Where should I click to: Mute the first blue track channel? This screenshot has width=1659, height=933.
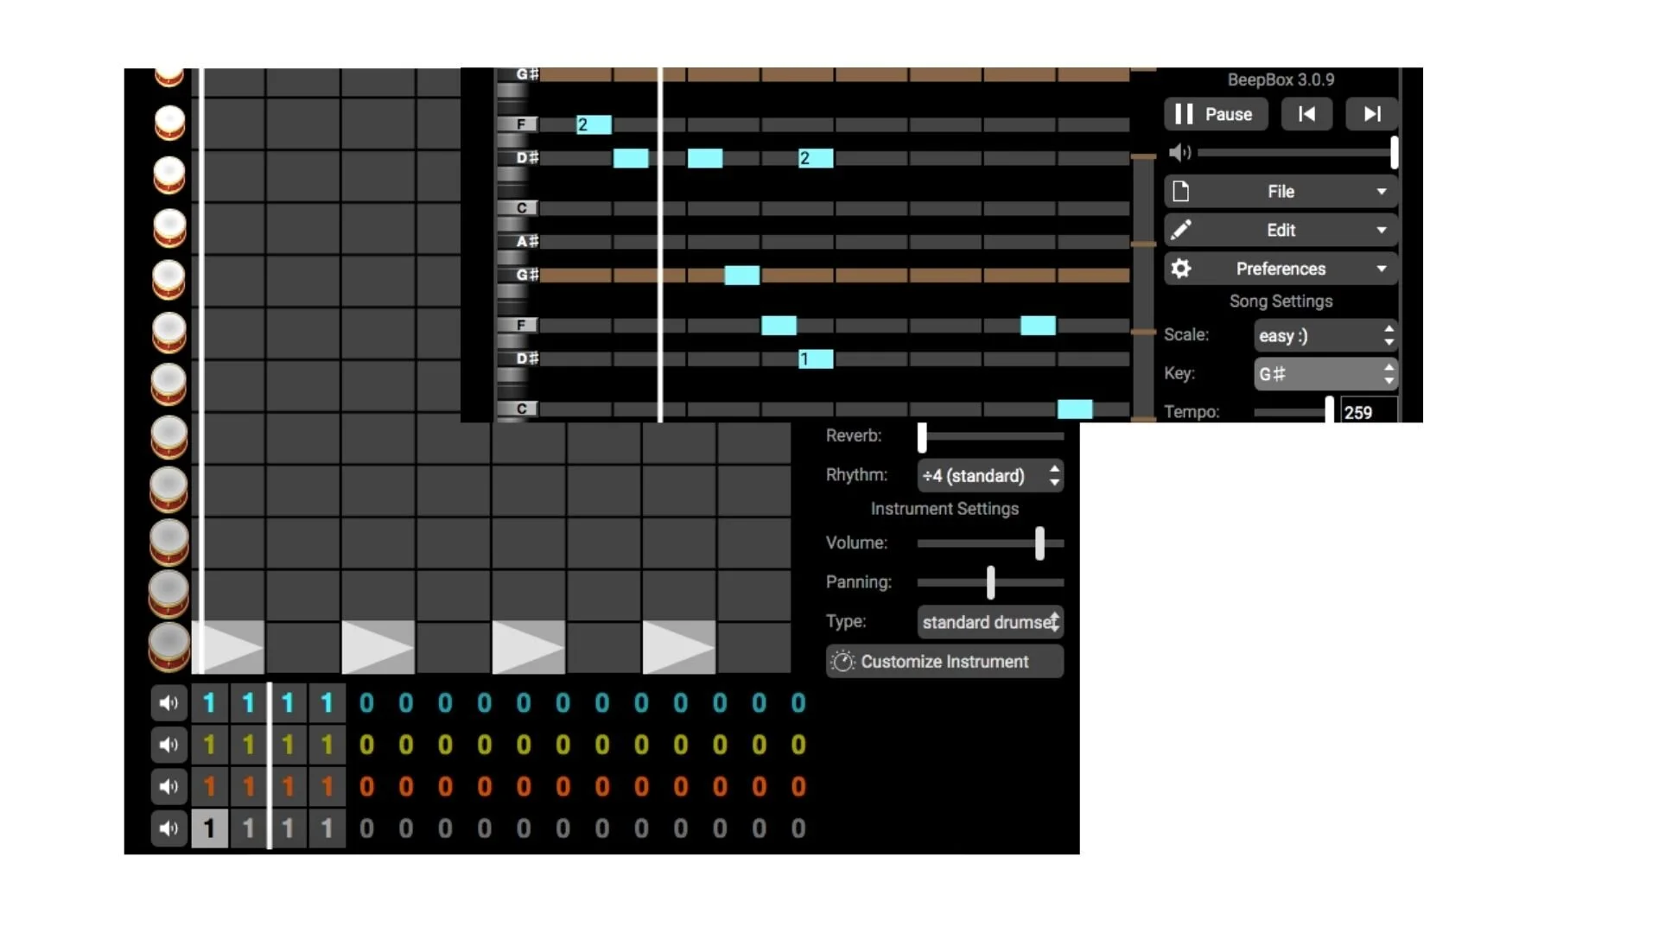pos(168,703)
